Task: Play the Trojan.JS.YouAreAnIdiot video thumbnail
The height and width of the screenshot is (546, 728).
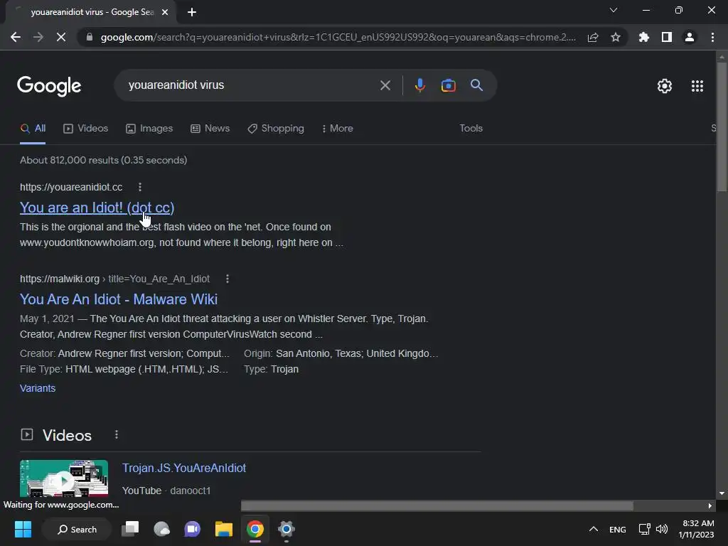Action: 64,478
